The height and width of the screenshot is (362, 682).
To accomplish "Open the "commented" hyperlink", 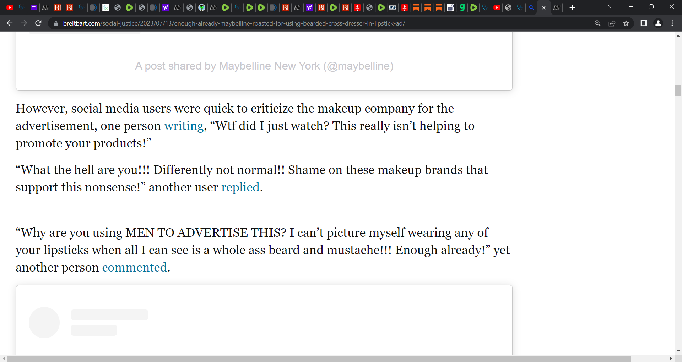I will pyautogui.click(x=135, y=268).
